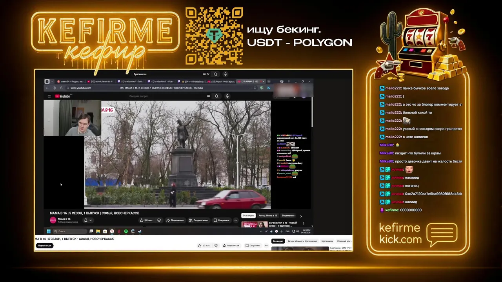
Task: Click the dark-bar "Поделиться" button next to Создать клип
Action: (175, 220)
